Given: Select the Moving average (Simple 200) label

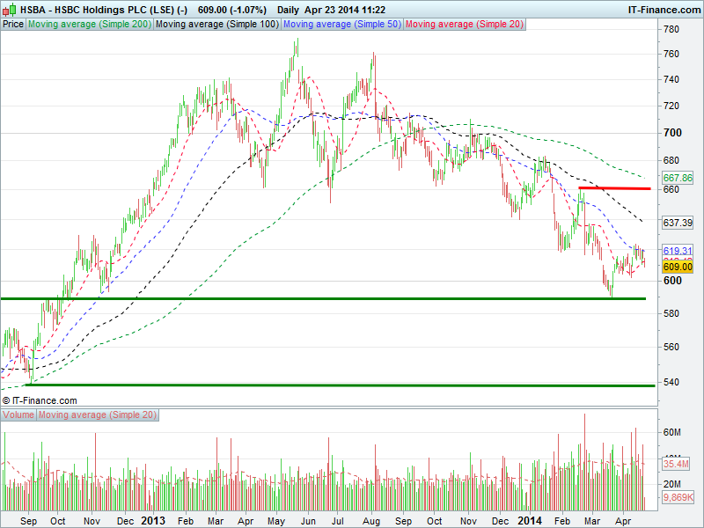Looking at the screenshot, I should click(x=89, y=25).
